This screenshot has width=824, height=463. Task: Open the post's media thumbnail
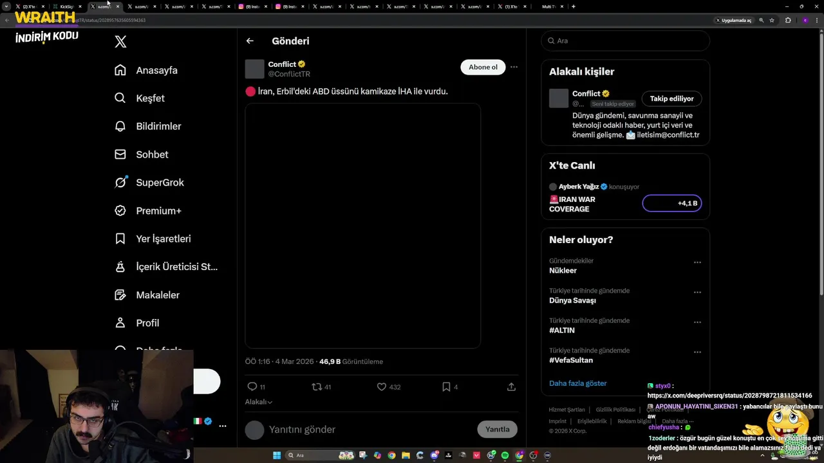click(x=362, y=226)
